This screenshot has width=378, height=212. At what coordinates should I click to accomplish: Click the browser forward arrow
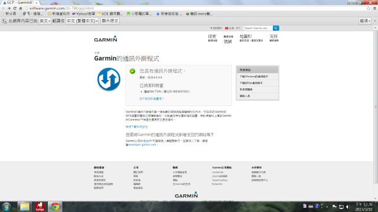pyautogui.click(x=9, y=8)
